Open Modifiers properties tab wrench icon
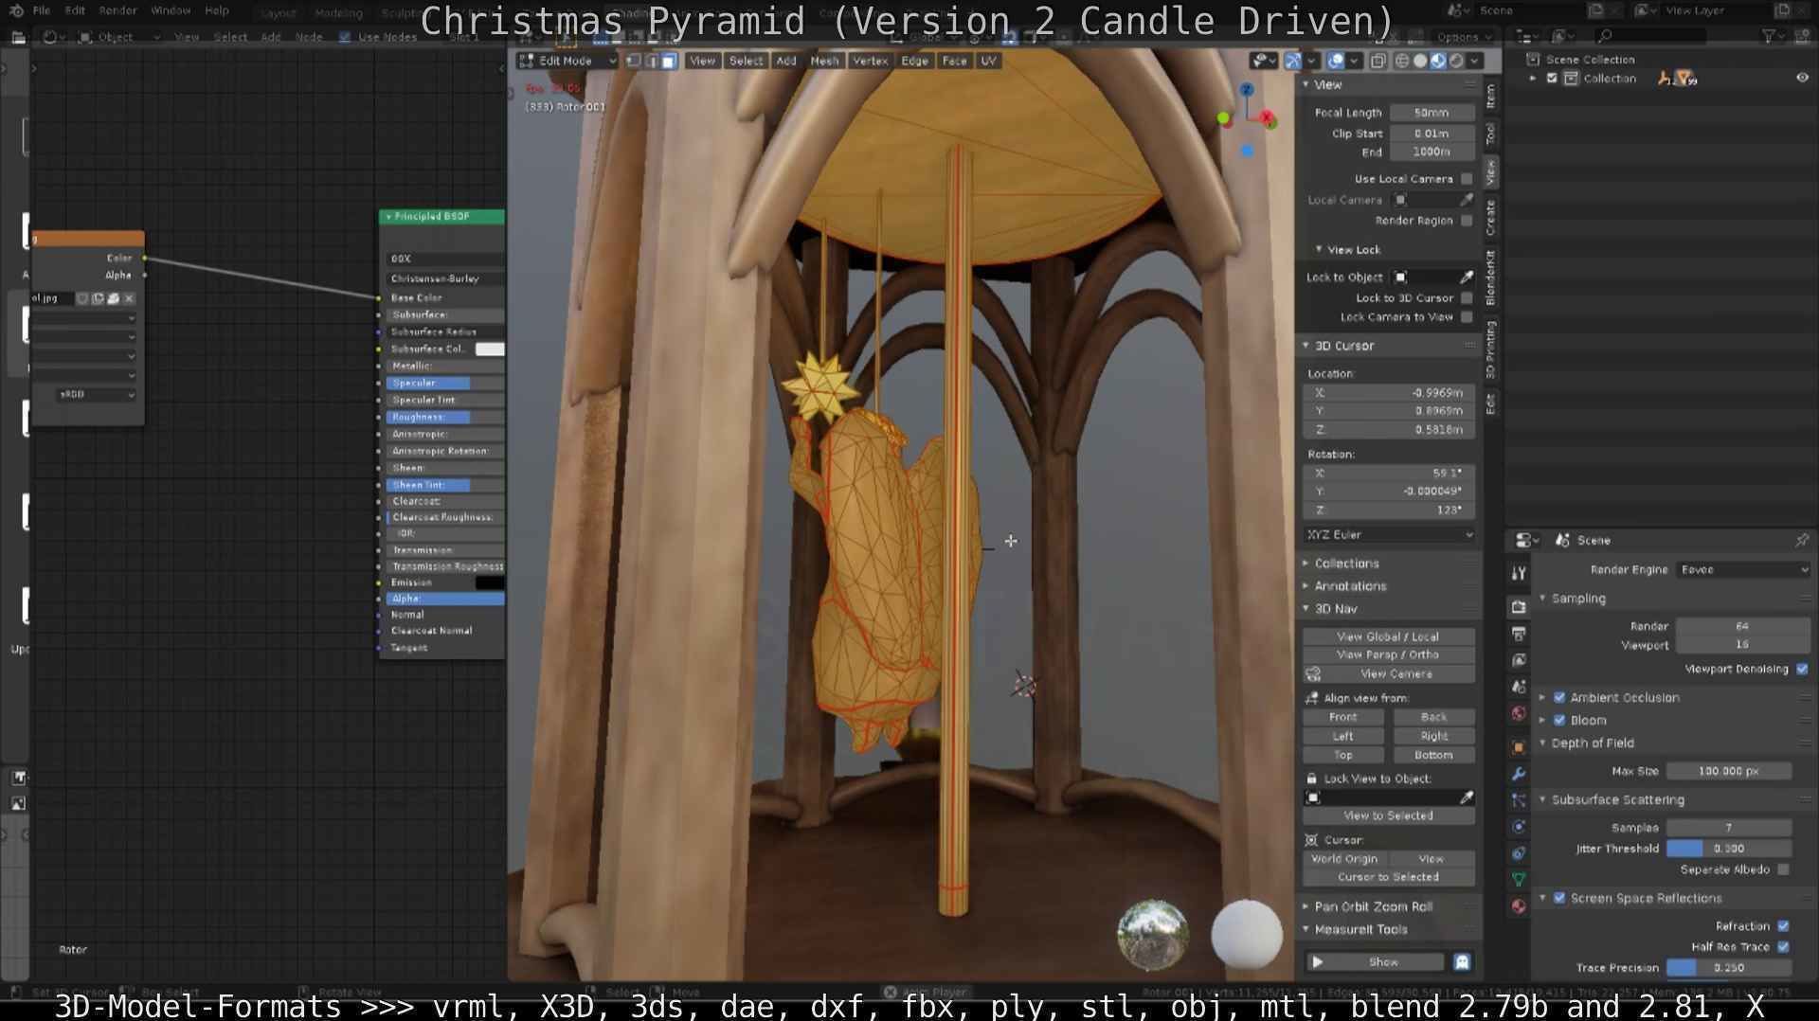The image size is (1819, 1021). pyautogui.click(x=1519, y=774)
